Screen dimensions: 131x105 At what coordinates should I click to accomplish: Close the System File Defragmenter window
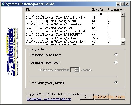coord(127,4)
